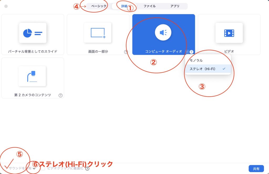The height and width of the screenshot is (174, 269).
Task: Choose モノラル from the audio menu
Action: click(196, 60)
